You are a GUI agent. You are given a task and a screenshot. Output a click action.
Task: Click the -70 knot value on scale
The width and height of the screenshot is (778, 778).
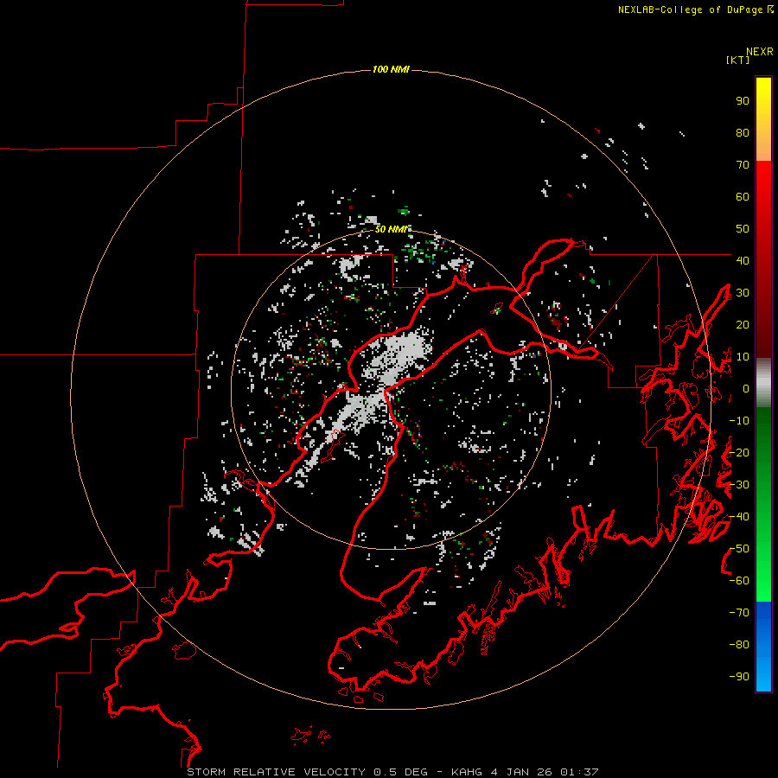coord(739,613)
